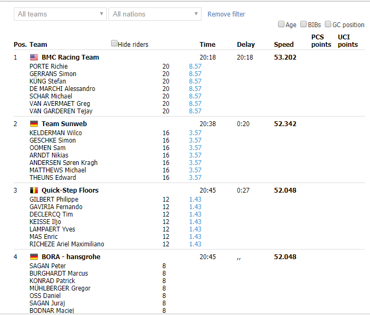Open rider ANDERSEN Søren Kragh
The image size is (370, 315).
[x=63, y=163]
